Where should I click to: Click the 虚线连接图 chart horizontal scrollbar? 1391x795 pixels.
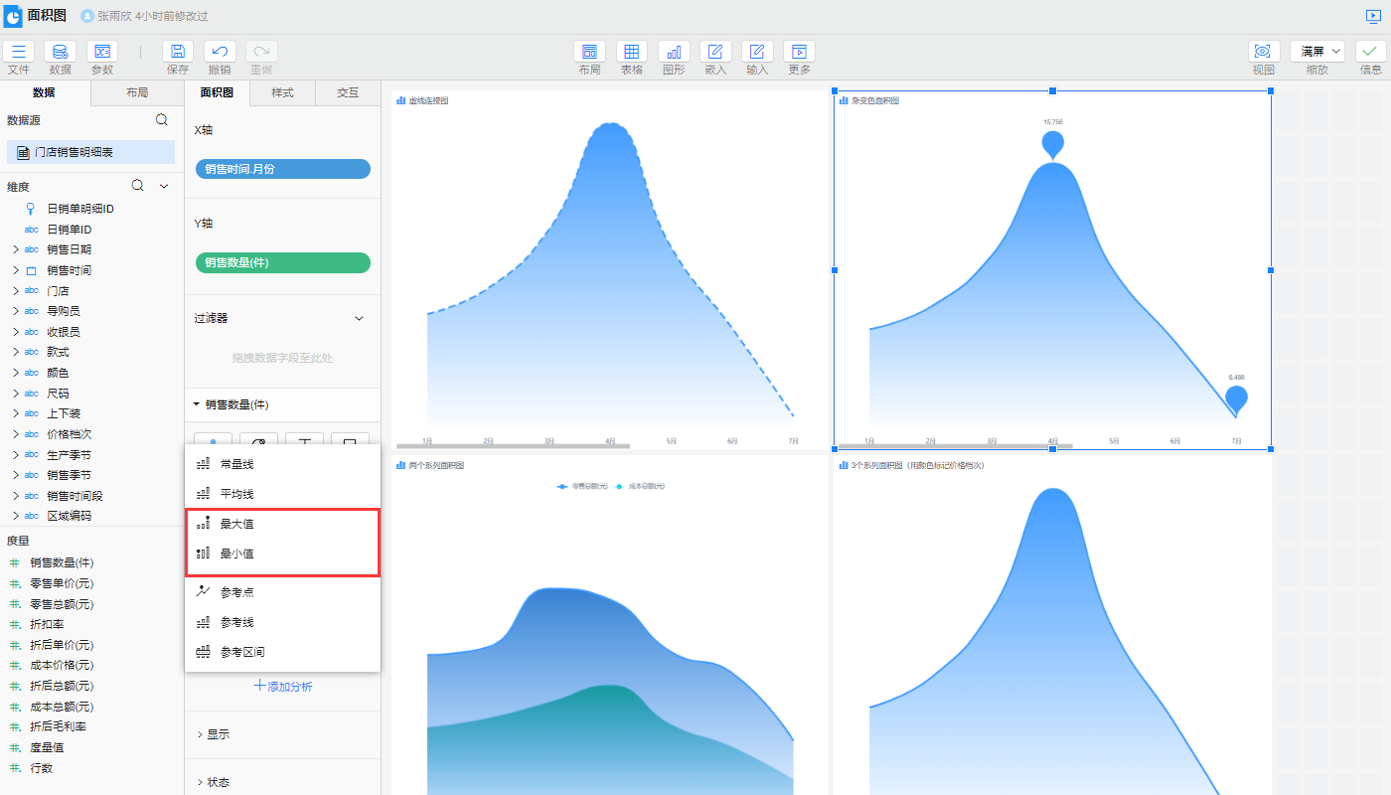click(x=513, y=446)
